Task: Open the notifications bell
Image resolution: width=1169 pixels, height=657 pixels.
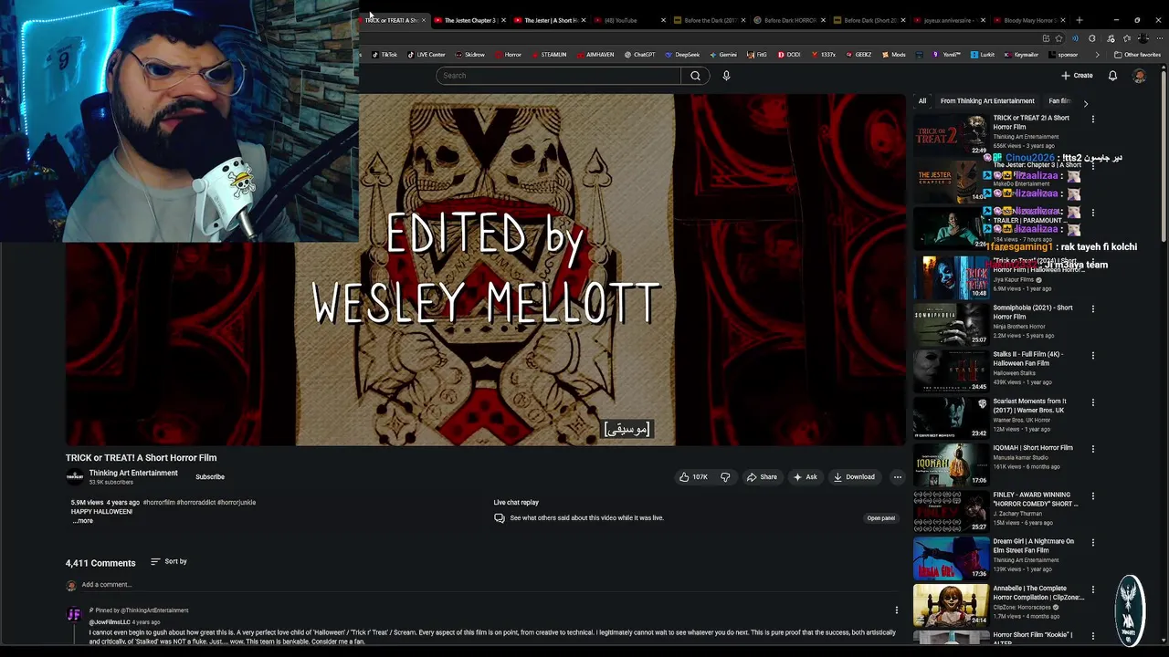Action: click(x=1112, y=76)
